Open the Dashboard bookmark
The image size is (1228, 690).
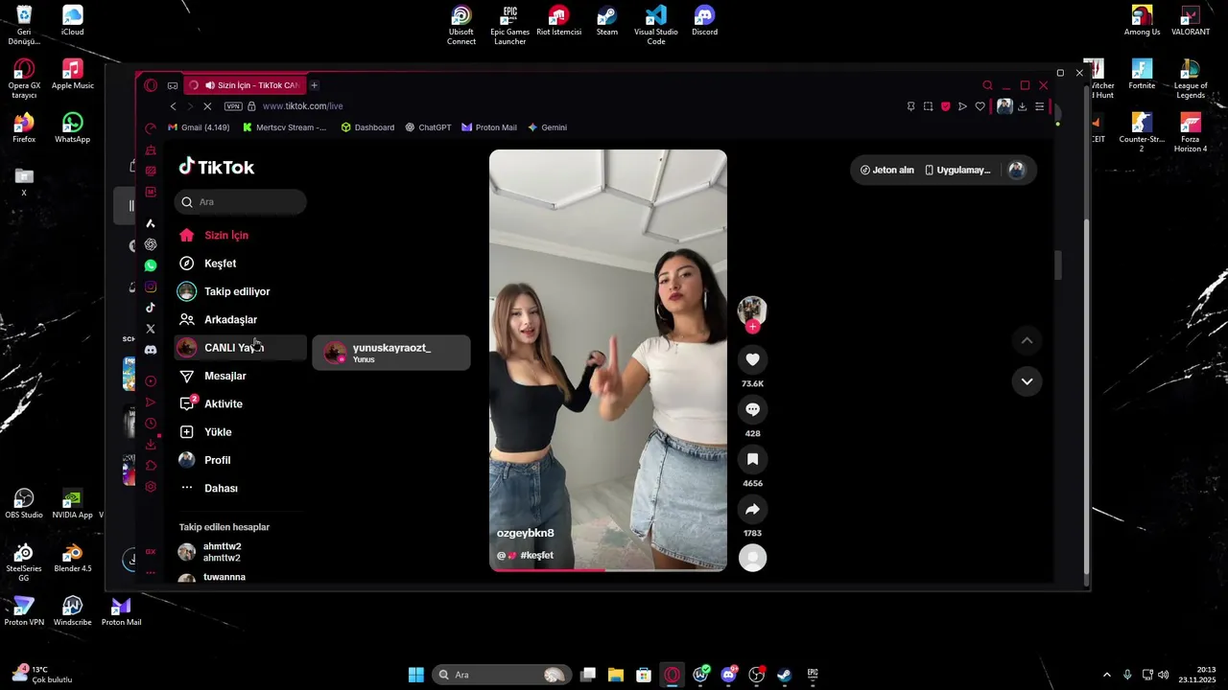coord(367,127)
